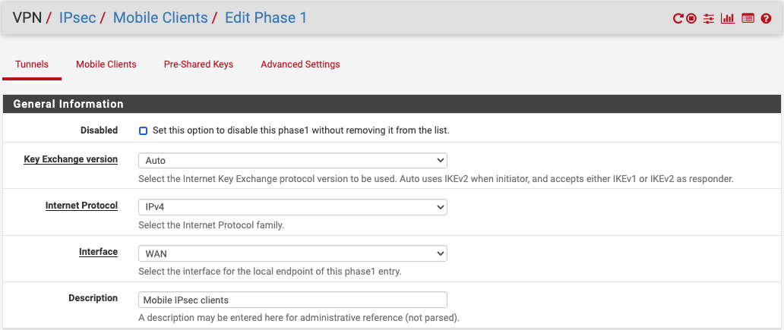Click the Key Exchange version label
Screen dimensions: 784x330
(71, 159)
